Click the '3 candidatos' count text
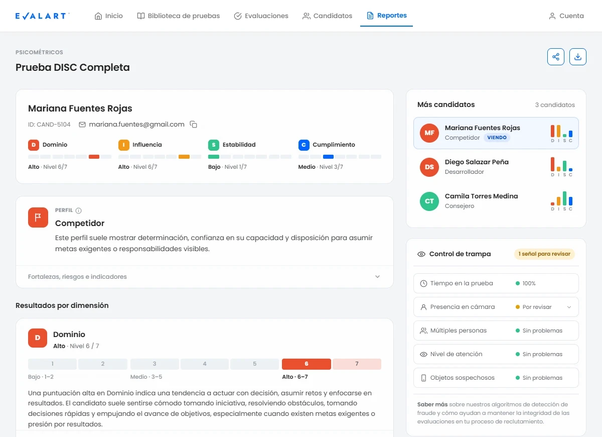Screen dimensions: 602x437 coord(555,105)
